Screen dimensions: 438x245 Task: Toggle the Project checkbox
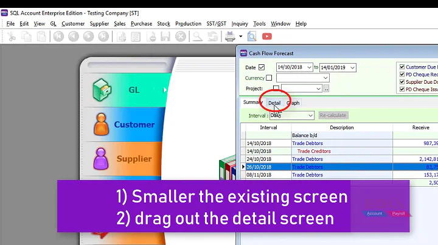click(276, 88)
